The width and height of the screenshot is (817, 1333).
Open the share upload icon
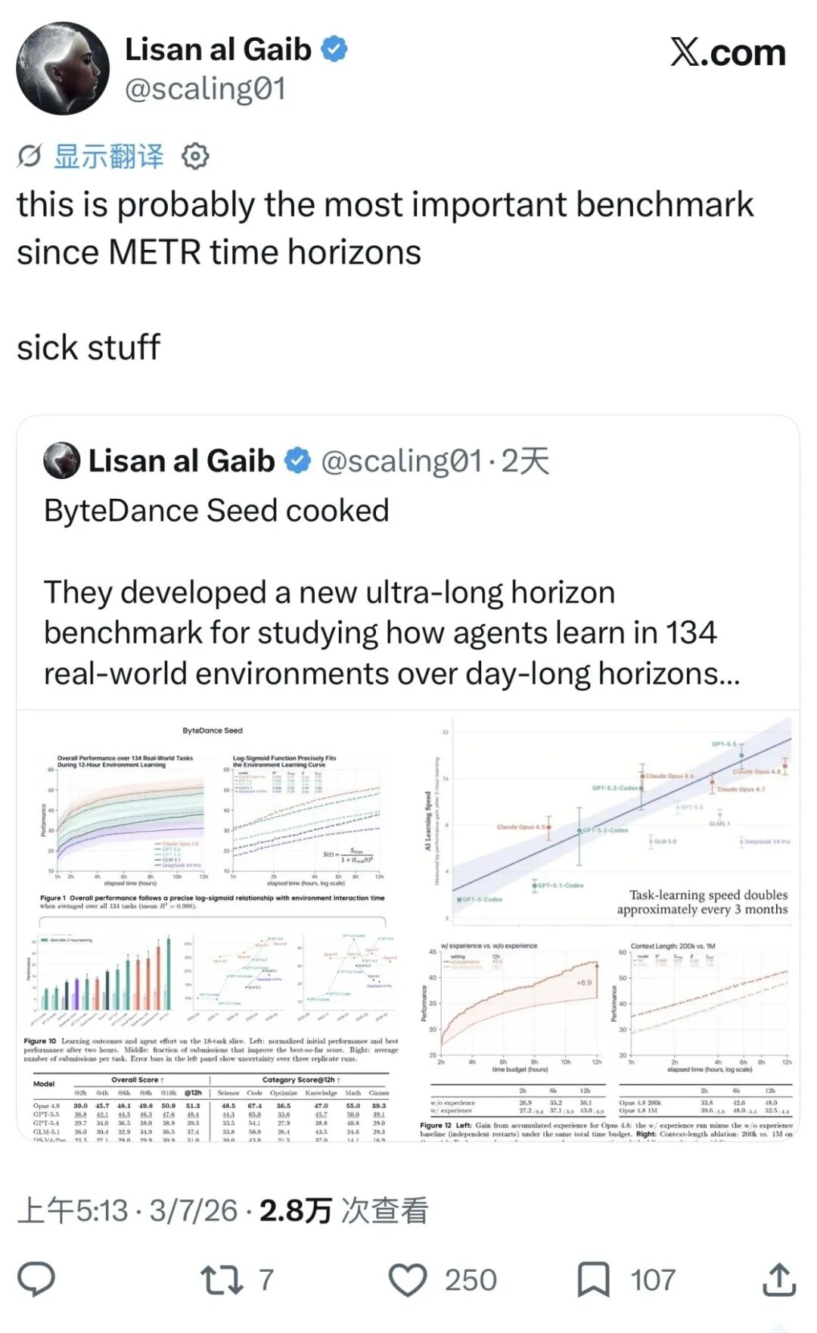click(x=778, y=1279)
